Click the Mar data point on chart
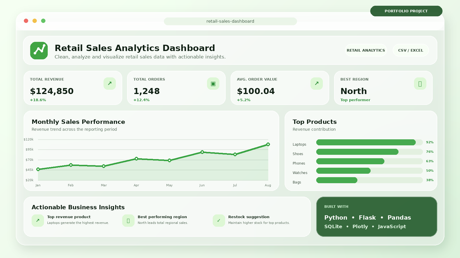The height and width of the screenshot is (258, 460). pos(104,166)
